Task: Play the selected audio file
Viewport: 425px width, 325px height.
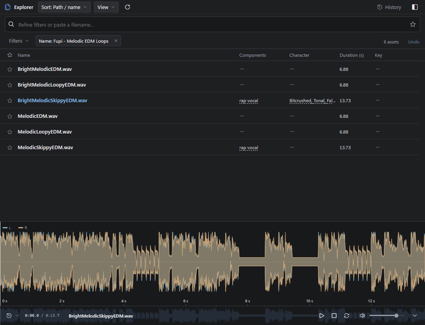Action: coord(322,316)
